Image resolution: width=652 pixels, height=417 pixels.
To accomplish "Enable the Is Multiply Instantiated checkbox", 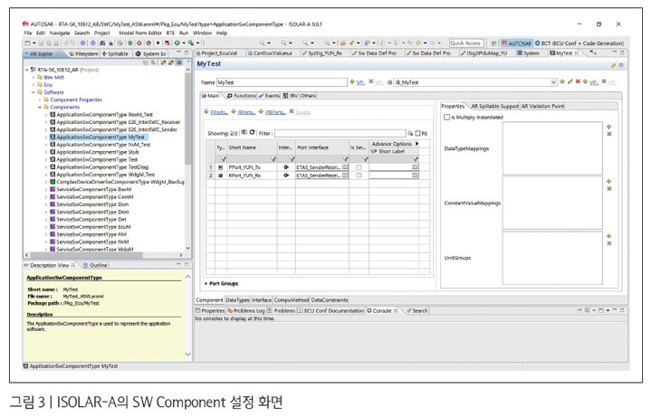I will [447, 117].
